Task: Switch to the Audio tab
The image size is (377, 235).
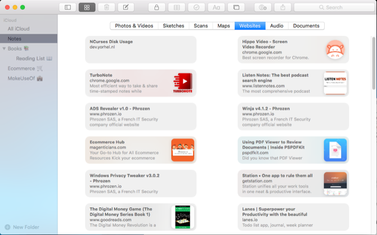Action: point(277,26)
